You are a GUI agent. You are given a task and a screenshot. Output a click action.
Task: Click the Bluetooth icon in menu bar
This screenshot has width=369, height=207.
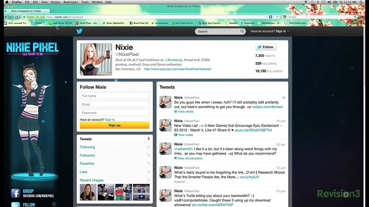point(318,2)
